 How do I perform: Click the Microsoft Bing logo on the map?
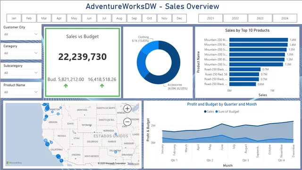click(14, 163)
